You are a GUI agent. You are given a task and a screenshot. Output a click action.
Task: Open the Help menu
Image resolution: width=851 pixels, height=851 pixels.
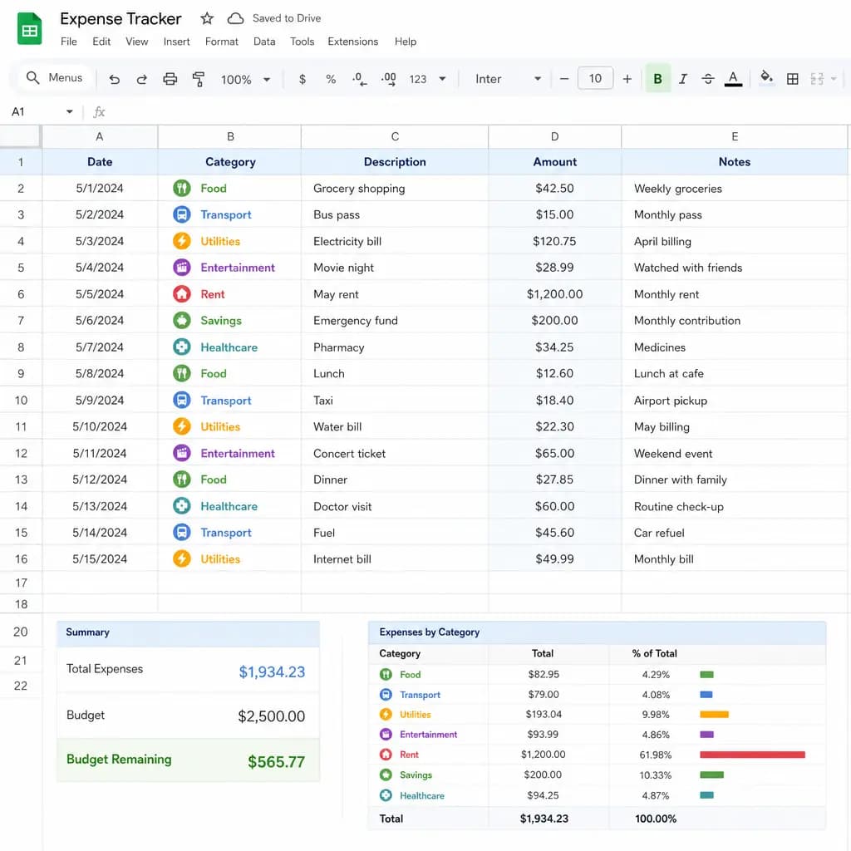406,42
